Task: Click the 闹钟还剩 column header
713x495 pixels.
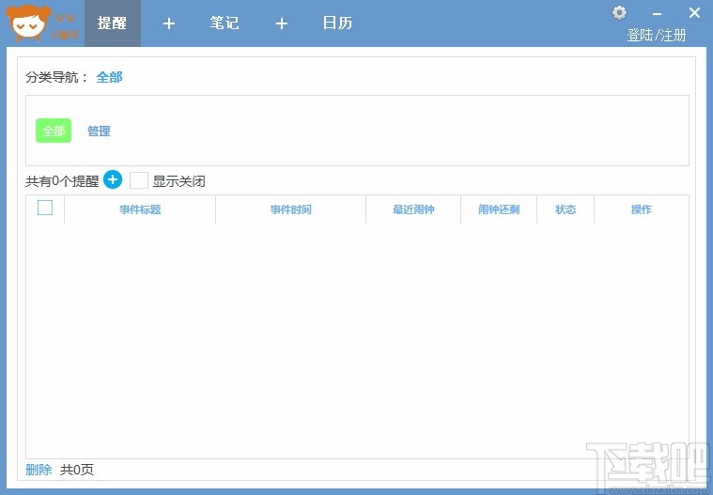Action: coord(499,209)
